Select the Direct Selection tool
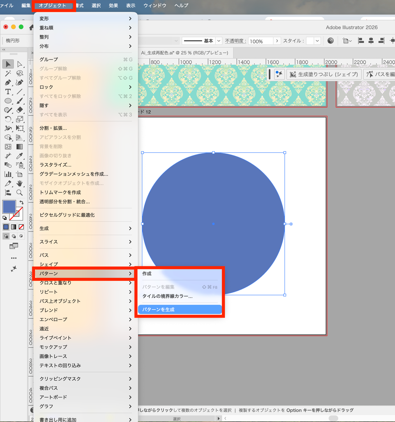The image size is (395, 422). pyautogui.click(x=20, y=64)
